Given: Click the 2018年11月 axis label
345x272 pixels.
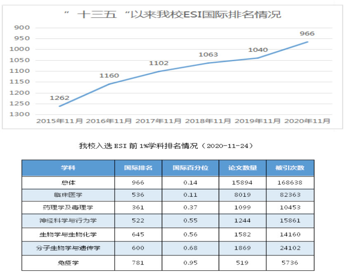Looking at the screenshot, I should pyautogui.click(x=208, y=121).
